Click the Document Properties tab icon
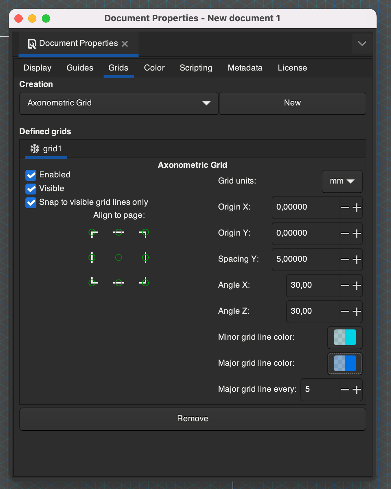The image size is (391, 489). point(32,44)
